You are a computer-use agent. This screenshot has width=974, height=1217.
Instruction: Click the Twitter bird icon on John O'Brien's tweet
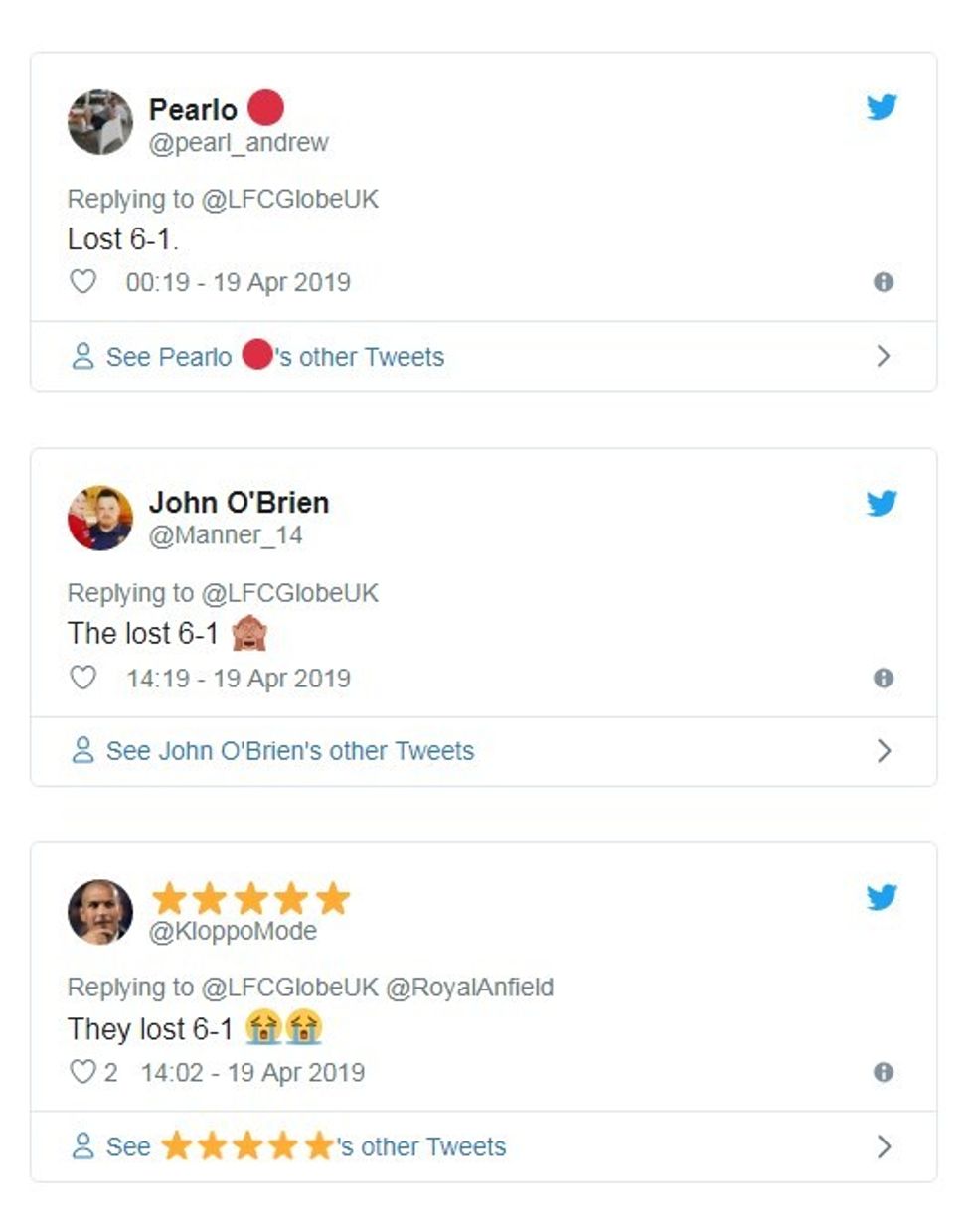tap(882, 503)
